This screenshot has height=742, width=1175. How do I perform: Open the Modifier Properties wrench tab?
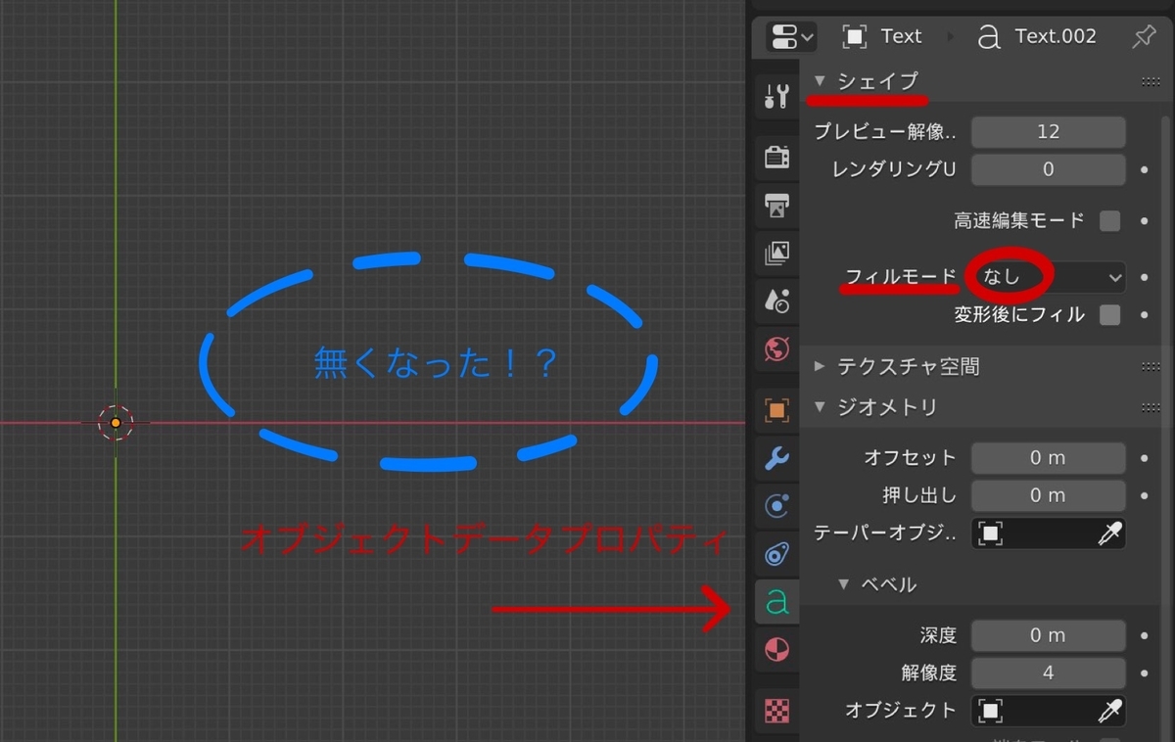776,457
